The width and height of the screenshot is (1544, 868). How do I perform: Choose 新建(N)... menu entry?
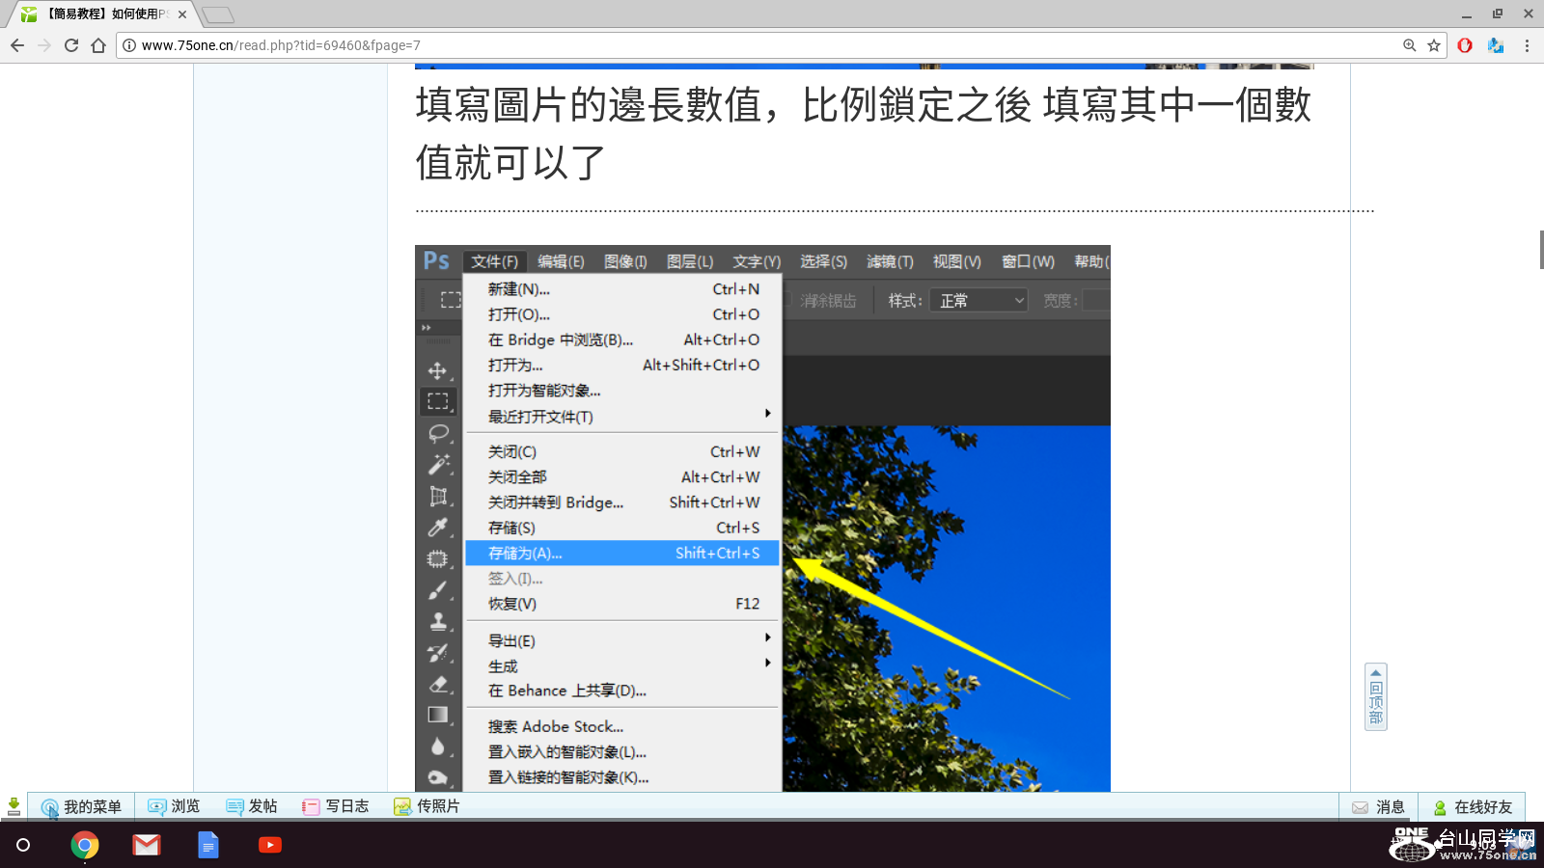[622, 288]
